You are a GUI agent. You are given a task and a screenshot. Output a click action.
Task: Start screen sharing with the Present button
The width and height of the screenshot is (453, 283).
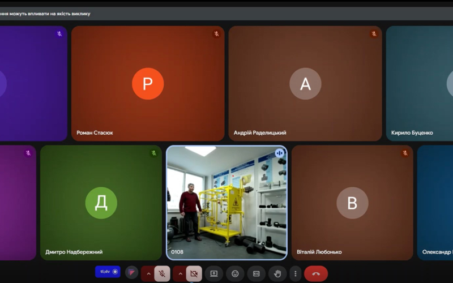[x=214, y=274]
